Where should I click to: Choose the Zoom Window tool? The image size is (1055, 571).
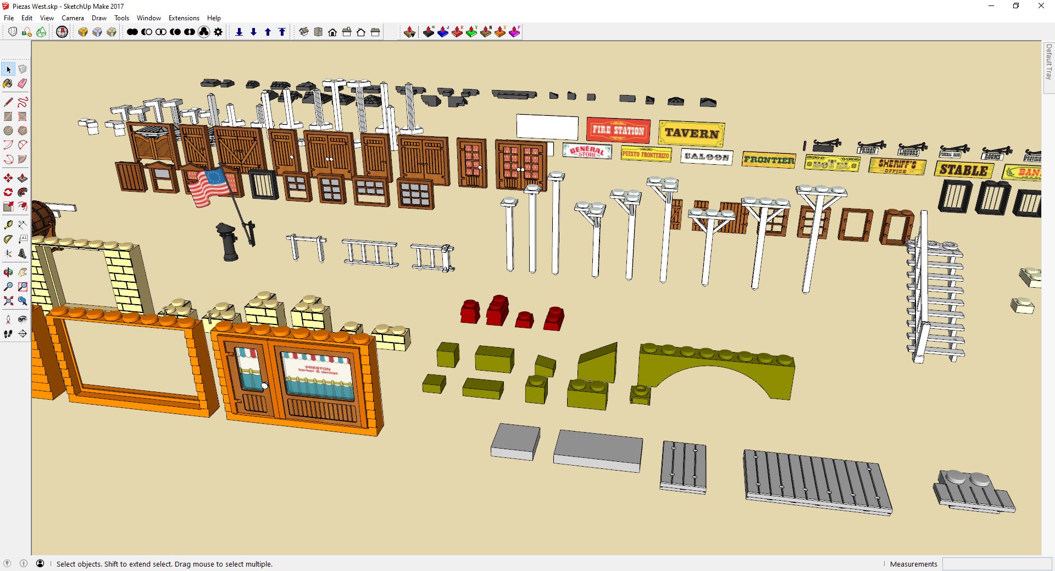click(23, 287)
